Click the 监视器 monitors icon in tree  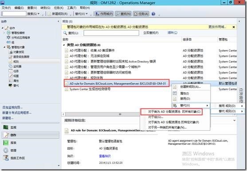tap(11, 66)
